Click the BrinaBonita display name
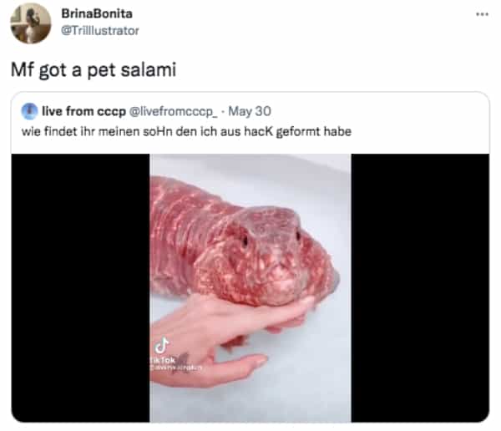This screenshot has width=501, height=431. [x=97, y=13]
